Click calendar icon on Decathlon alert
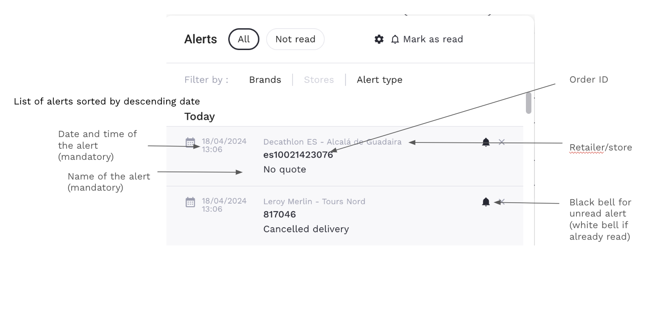The height and width of the screenshot is (317, 649). [x=190, y=142]
